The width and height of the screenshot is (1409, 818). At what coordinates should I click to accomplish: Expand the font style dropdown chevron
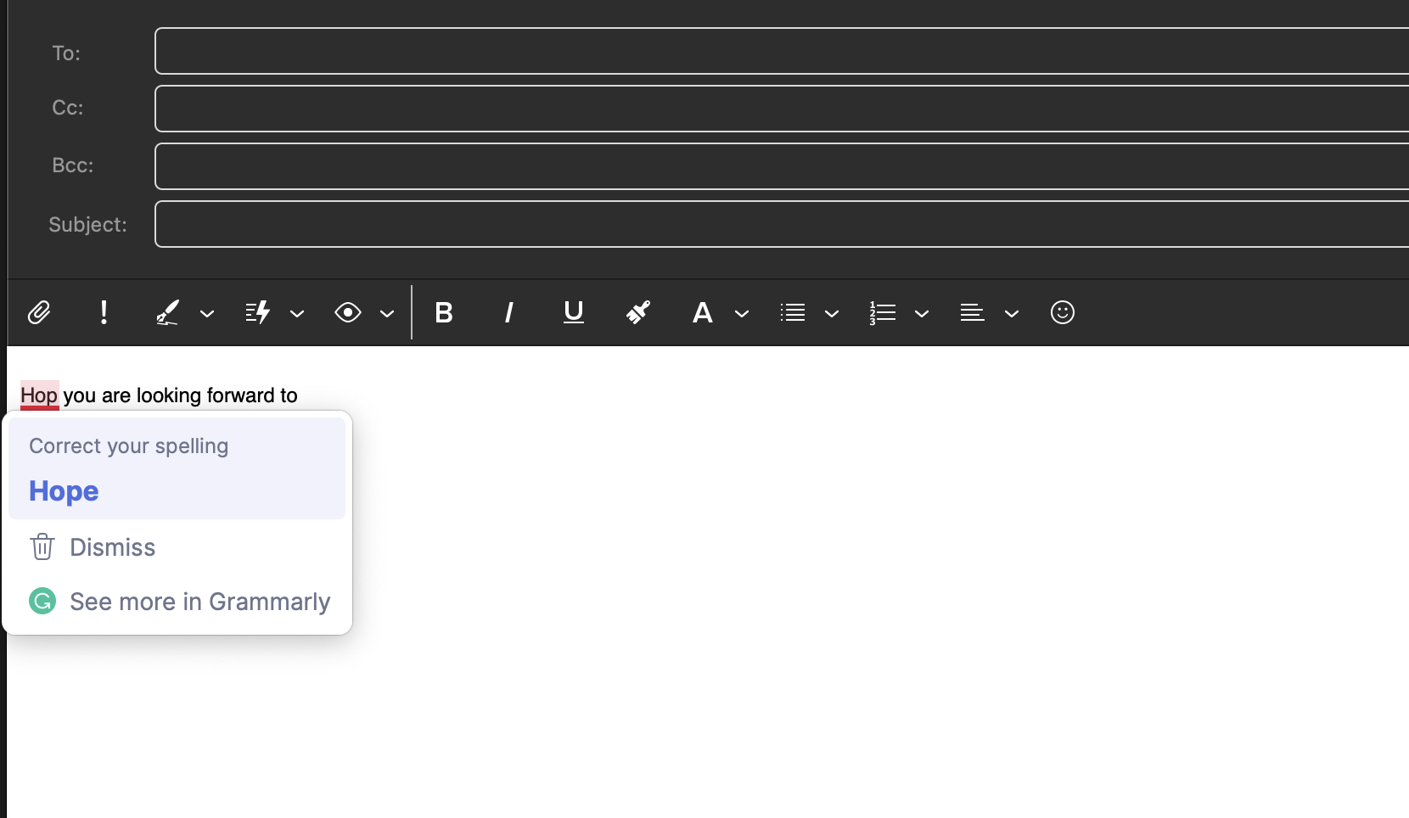(742, 314)
